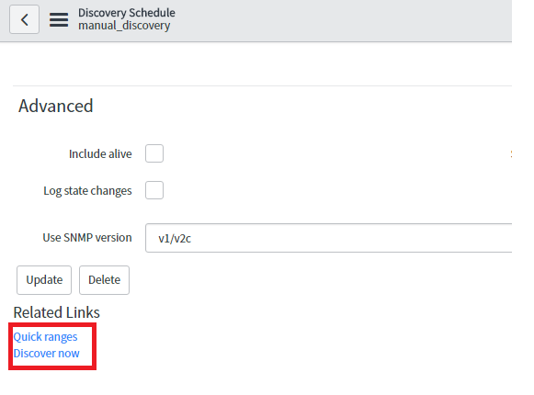
Task: Click the Include alive field label
Action: pos(100,154)
